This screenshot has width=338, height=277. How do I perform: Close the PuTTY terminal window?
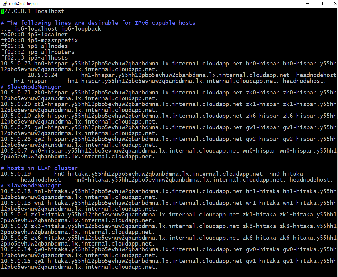334,3
